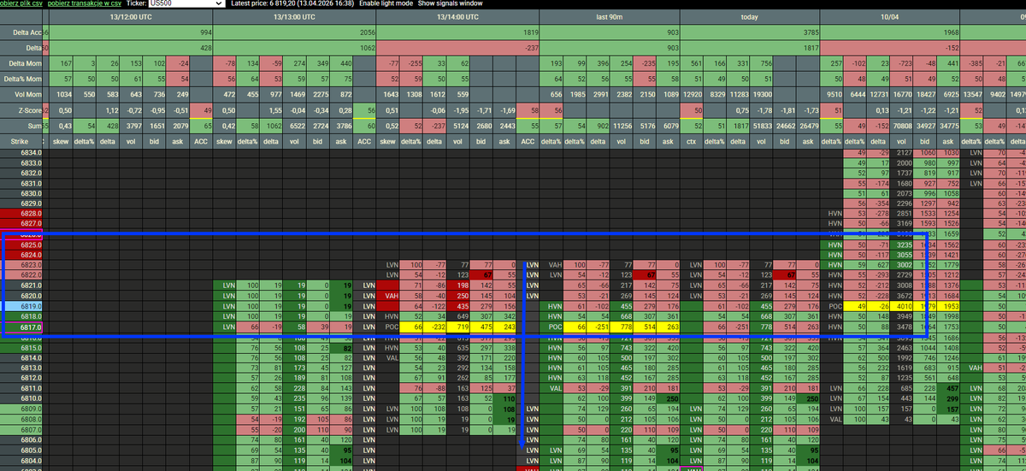Image resolution: width=1026 pixels, height=471 pixels.
Task: Select red-highlighted strike 6828.0
Action: coord(21,214)
